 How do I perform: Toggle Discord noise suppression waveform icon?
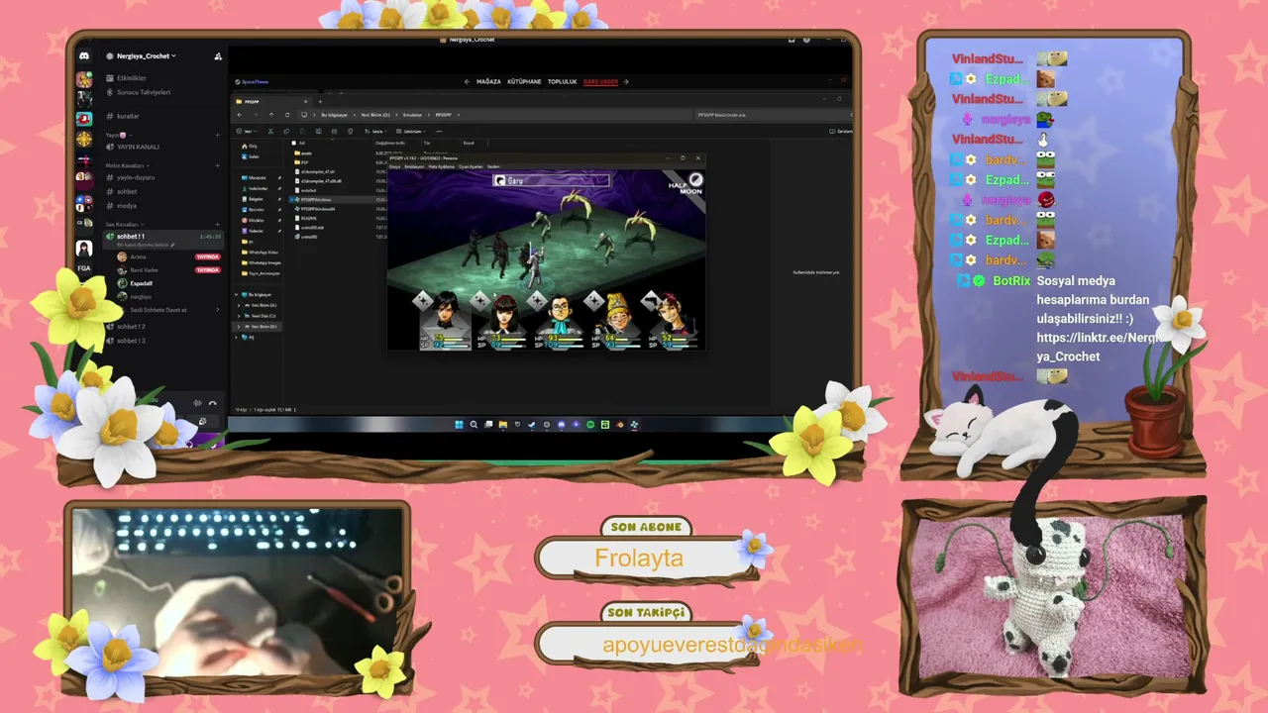click(198, 403)
